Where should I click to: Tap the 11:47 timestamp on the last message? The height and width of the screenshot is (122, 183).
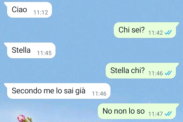coord(156,114)
